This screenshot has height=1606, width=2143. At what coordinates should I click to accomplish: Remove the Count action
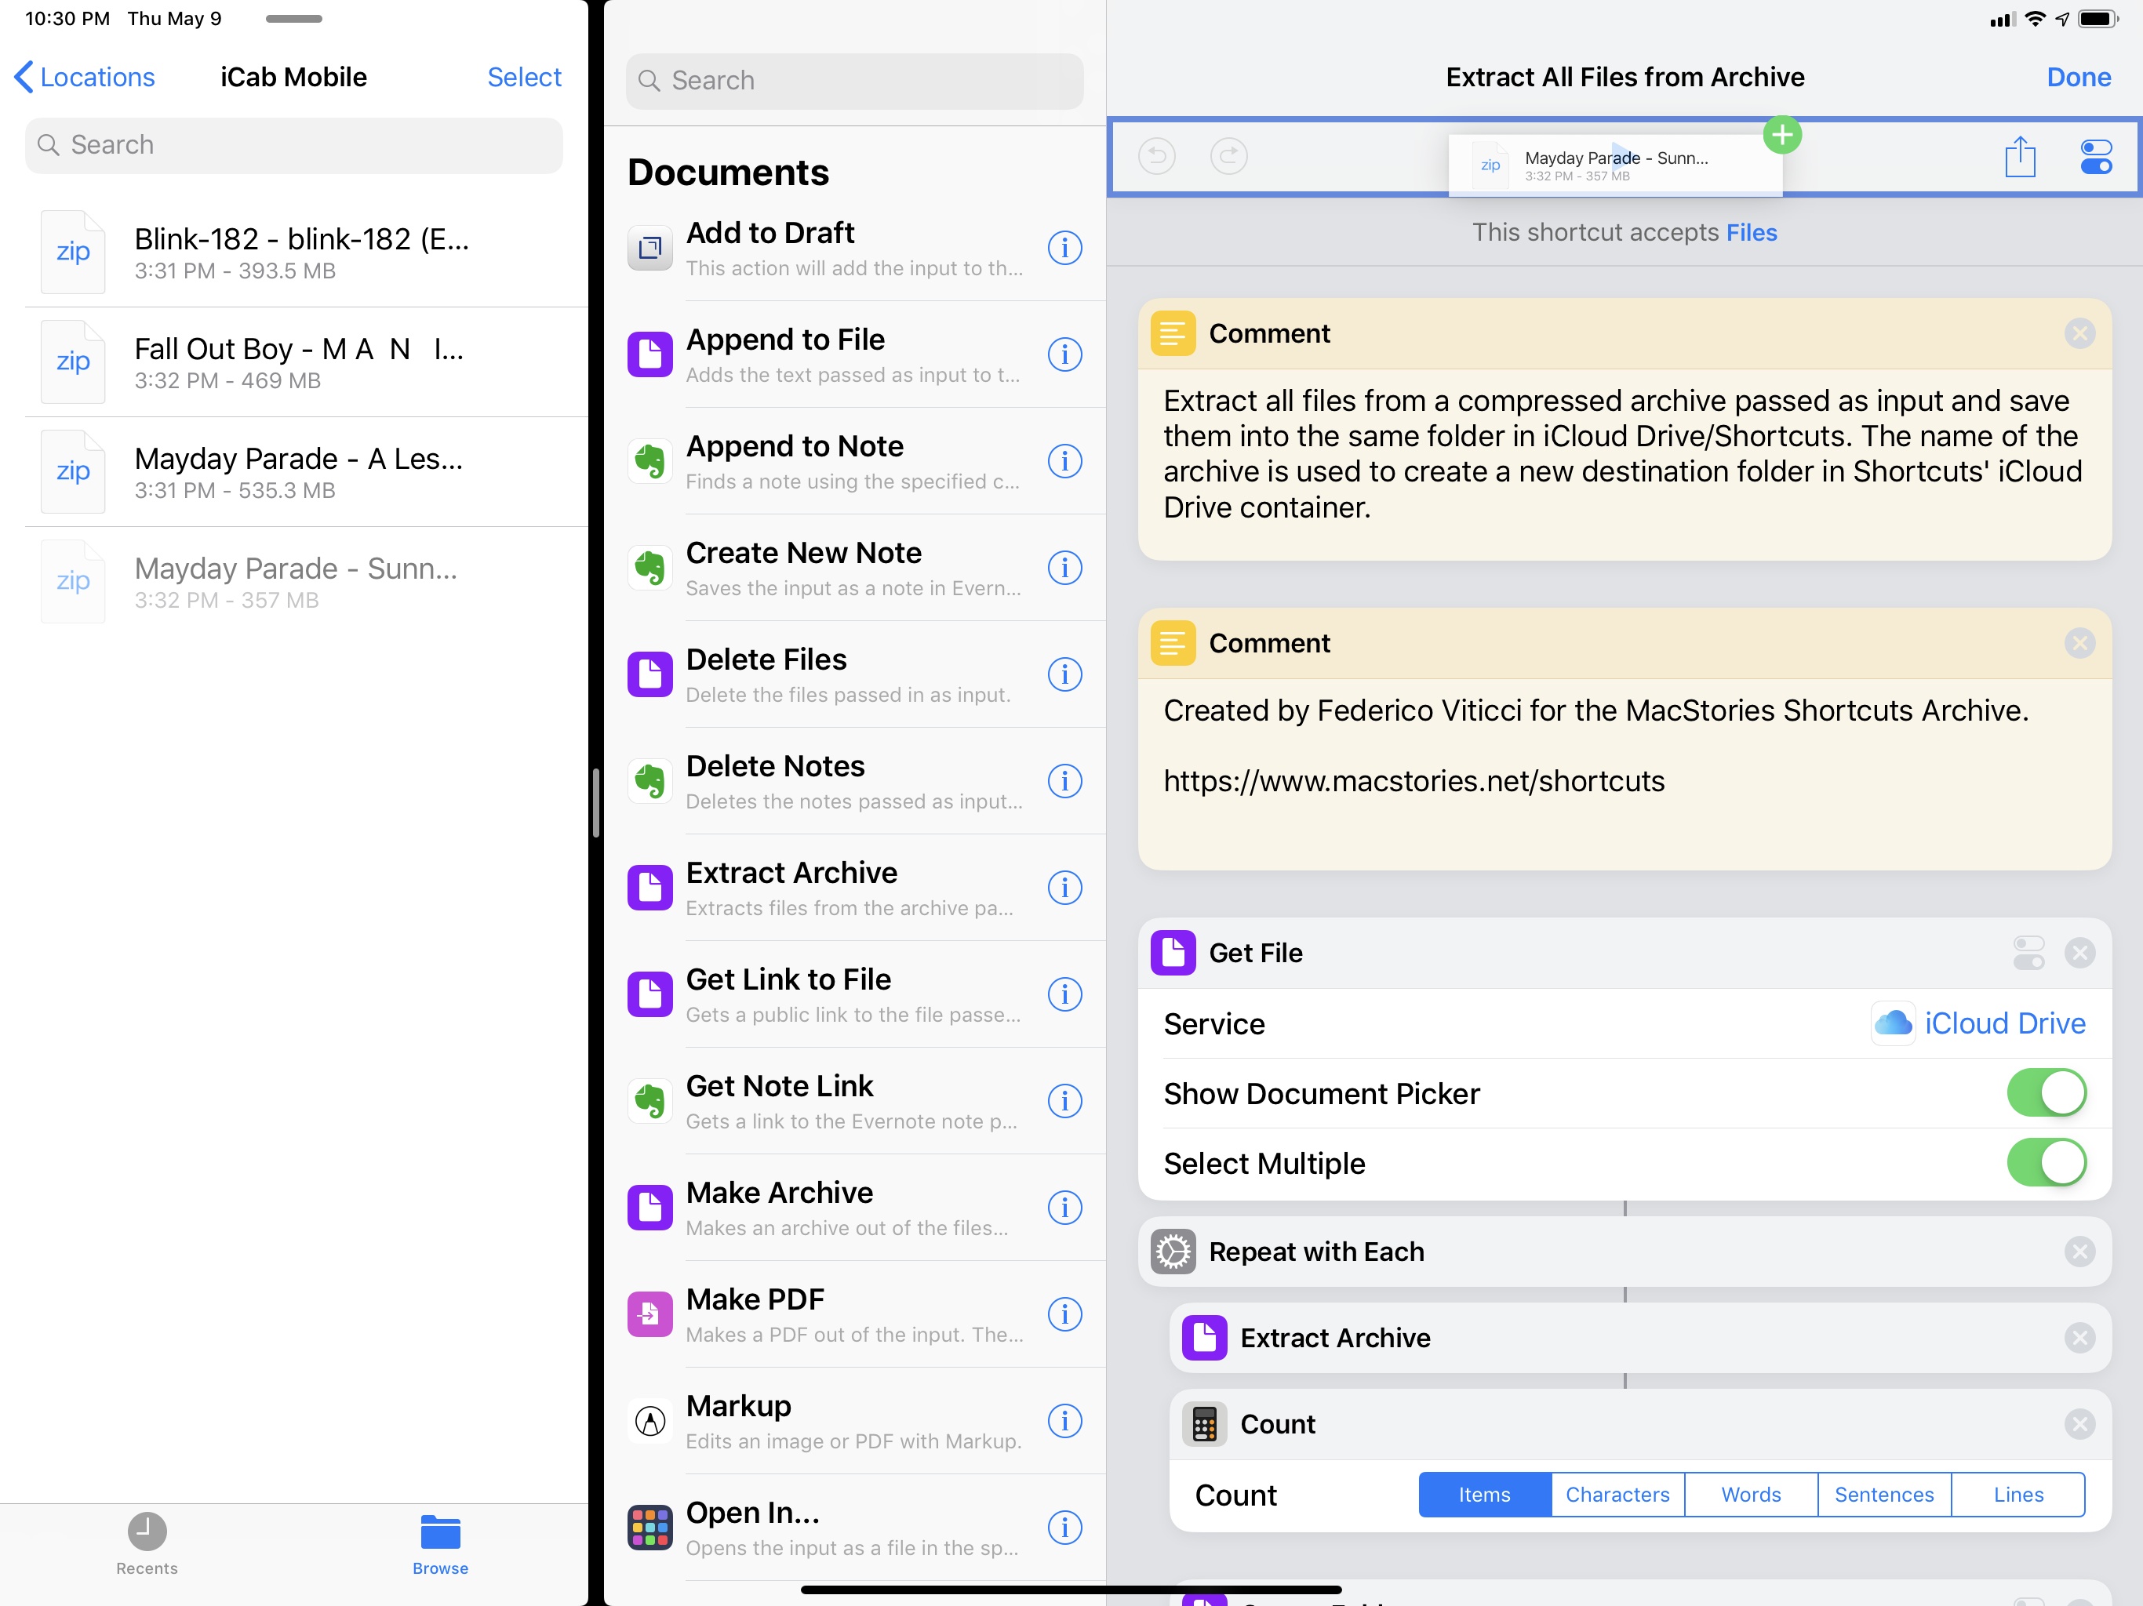click(x=2079, y=1424)
